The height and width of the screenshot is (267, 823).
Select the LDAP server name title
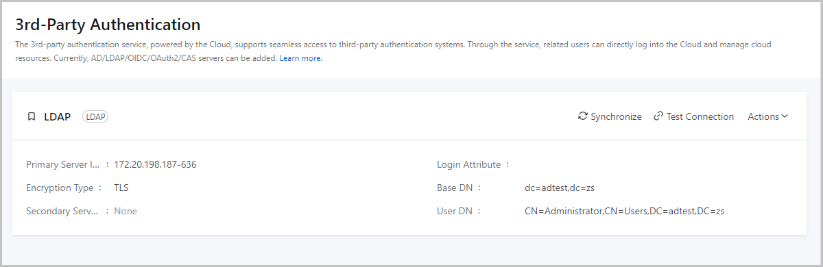[58, 116]
